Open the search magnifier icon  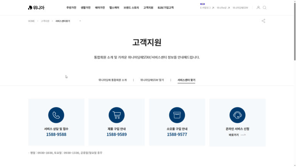point(264,8)
